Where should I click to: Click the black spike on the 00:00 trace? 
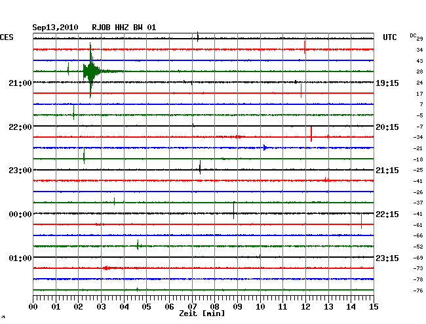pos(234,210)
